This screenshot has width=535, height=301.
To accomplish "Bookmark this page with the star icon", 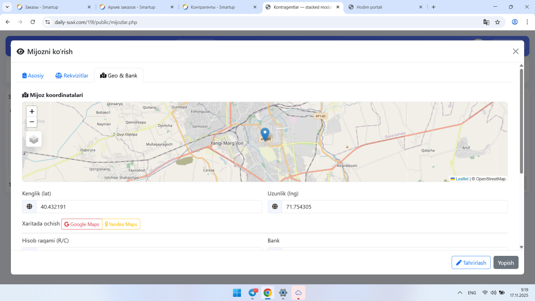I will tap(497, 22).
